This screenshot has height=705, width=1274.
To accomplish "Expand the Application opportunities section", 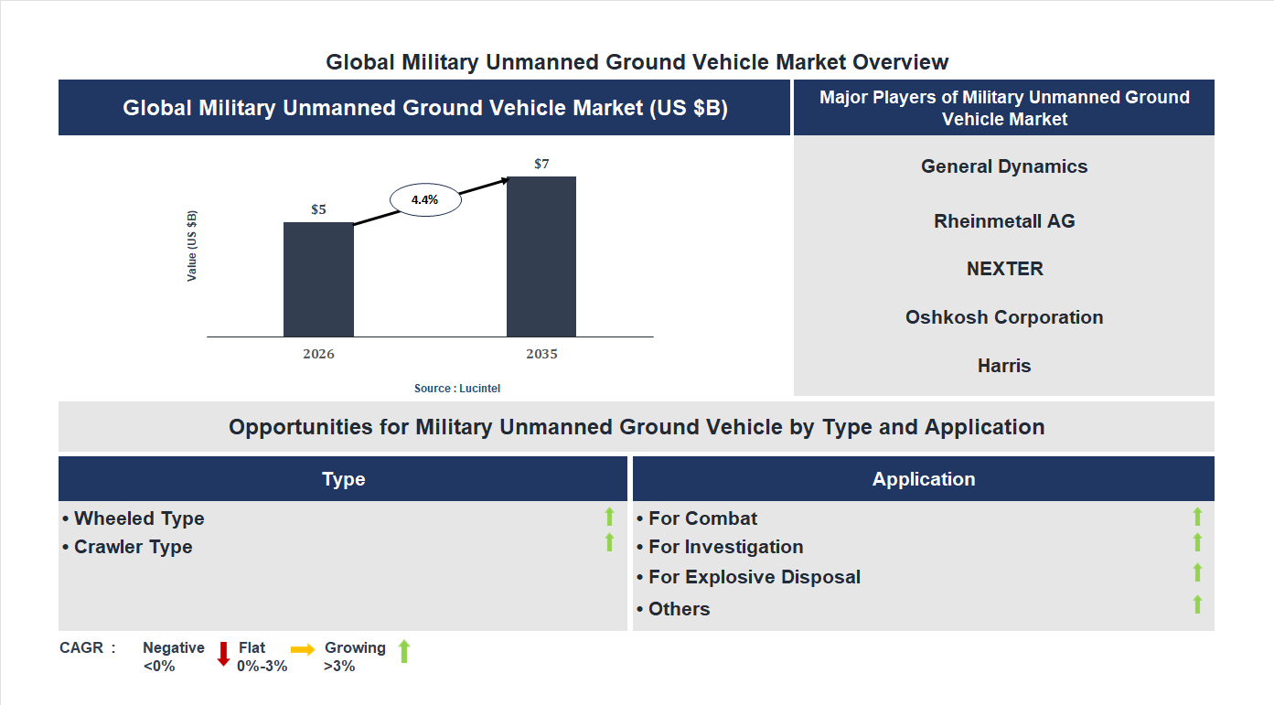I will coord(925,478).
